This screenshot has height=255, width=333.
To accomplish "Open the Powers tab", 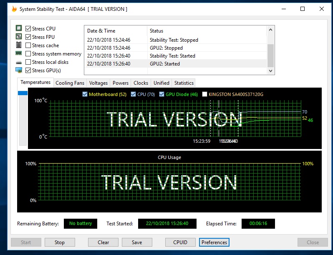I will [121, 83].
